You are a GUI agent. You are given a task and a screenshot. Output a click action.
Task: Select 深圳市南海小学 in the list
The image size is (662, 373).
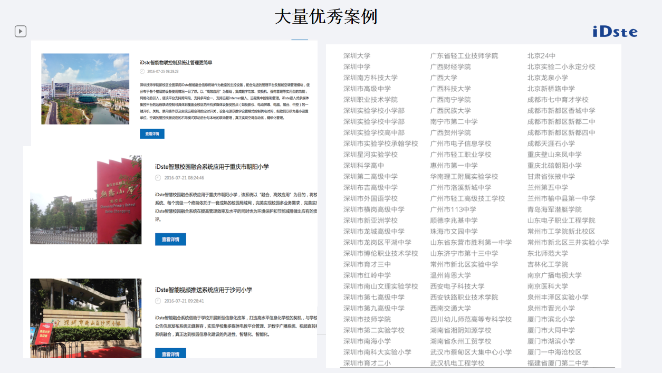[x=367, y=341]
